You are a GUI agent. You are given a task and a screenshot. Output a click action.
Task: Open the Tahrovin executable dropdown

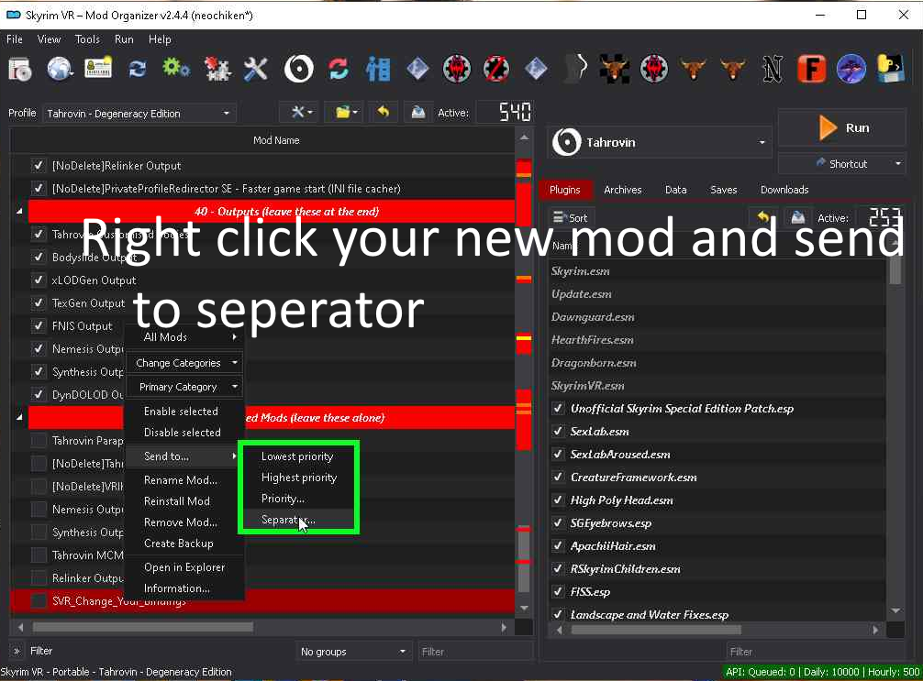click(x=660, y=142)
